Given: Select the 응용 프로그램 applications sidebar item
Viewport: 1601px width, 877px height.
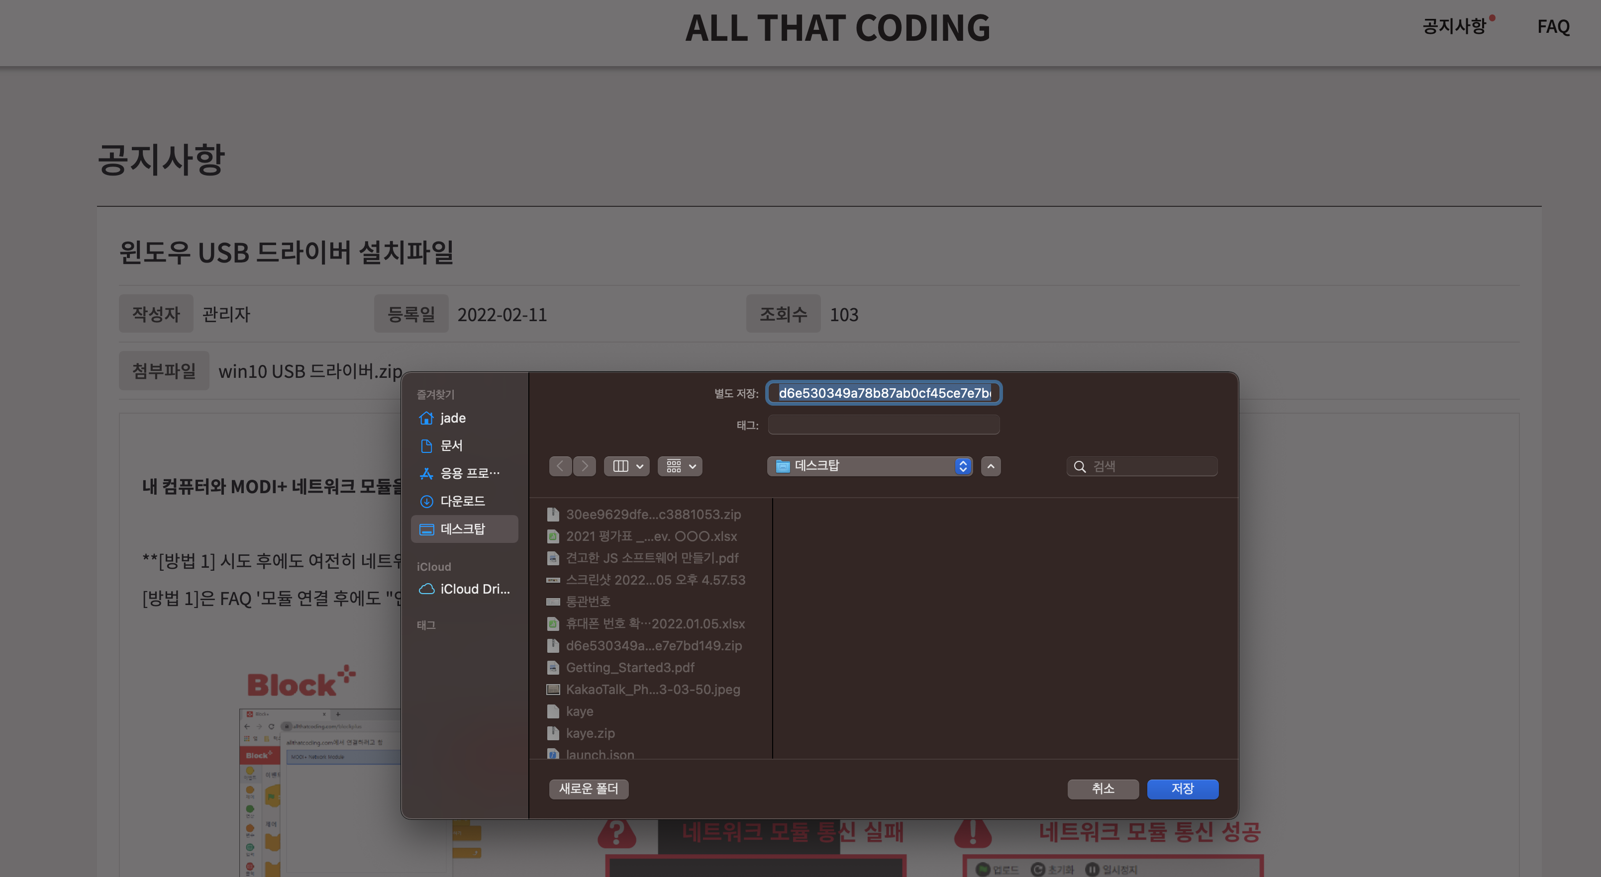Looking at the screenshot, I should click(x=469, y=473).
